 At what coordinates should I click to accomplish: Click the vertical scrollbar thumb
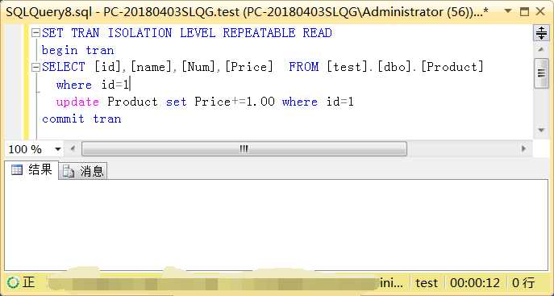[541, 73]
